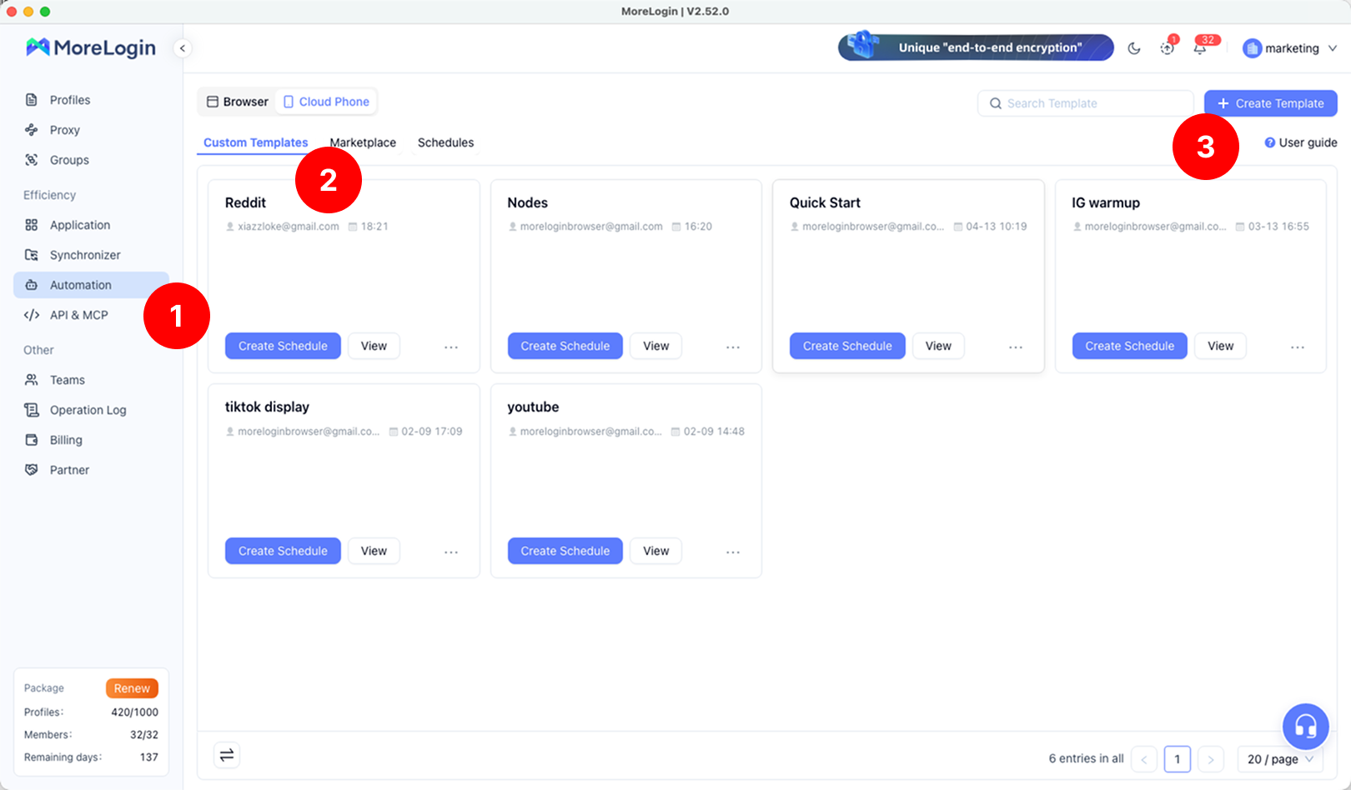
Task: Click the end-to-end encryption banner
Action: point(976,47)
